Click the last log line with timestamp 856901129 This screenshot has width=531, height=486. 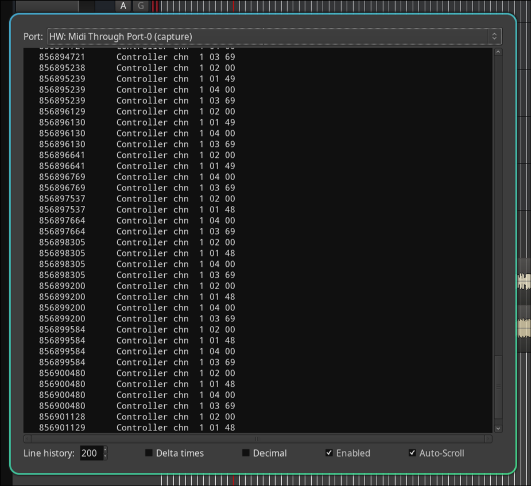(137, 427)
